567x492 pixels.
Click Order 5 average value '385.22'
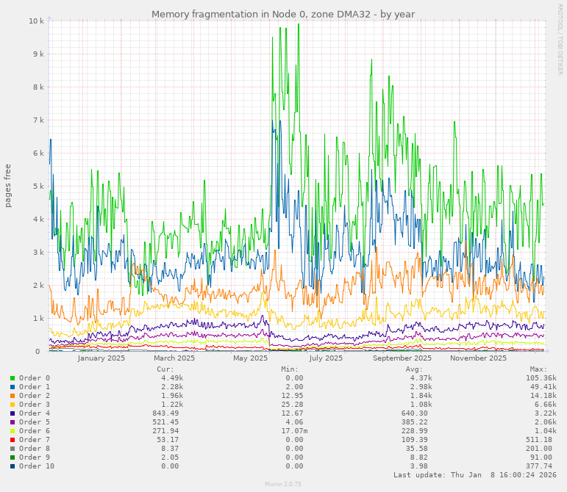click(x=414, y=422)
